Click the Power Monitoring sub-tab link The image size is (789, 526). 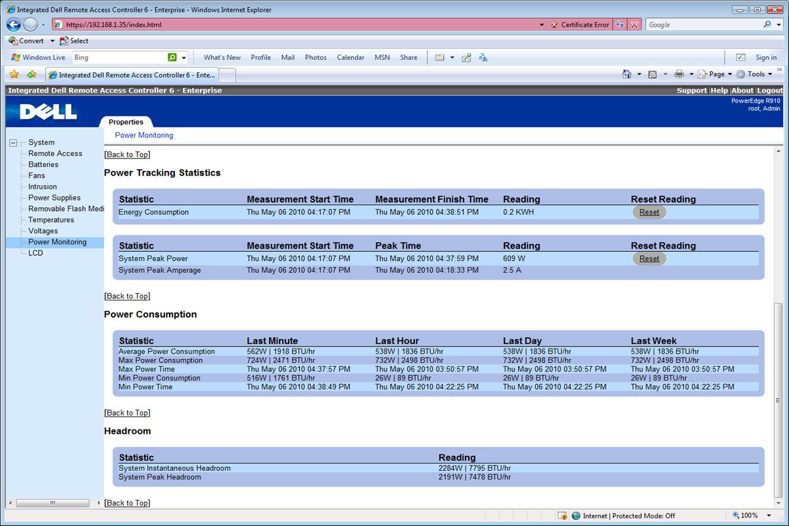point(144,135)
